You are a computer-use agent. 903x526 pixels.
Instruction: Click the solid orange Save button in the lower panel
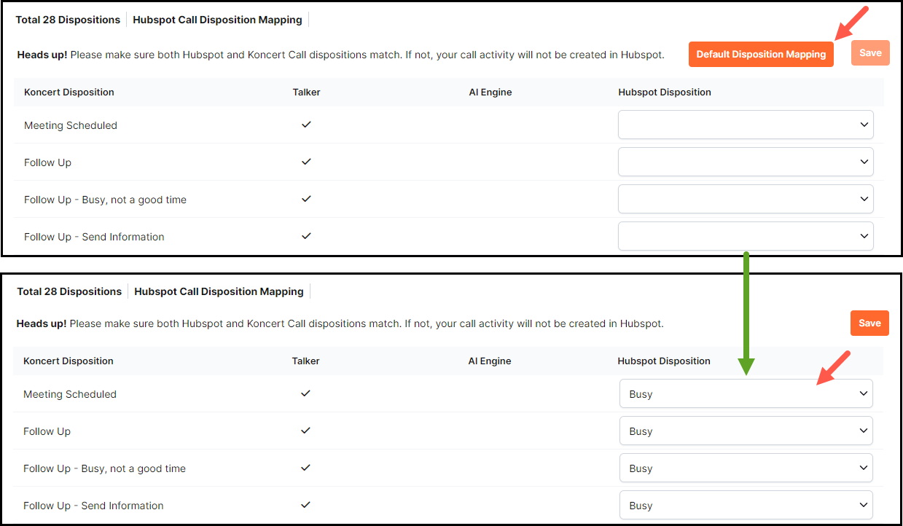(x=869, y=323)
